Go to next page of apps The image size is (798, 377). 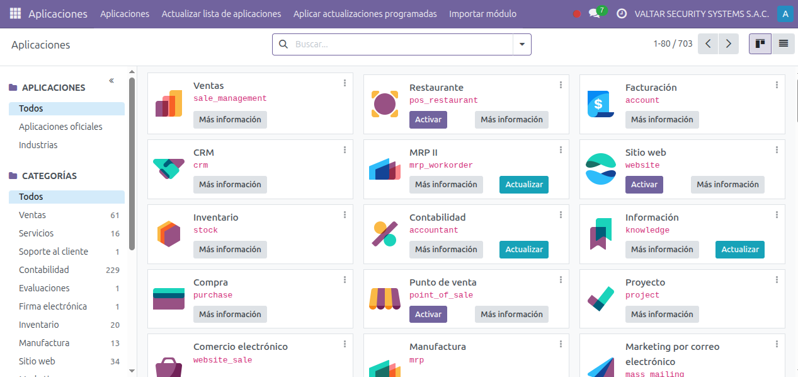point(729,43)
